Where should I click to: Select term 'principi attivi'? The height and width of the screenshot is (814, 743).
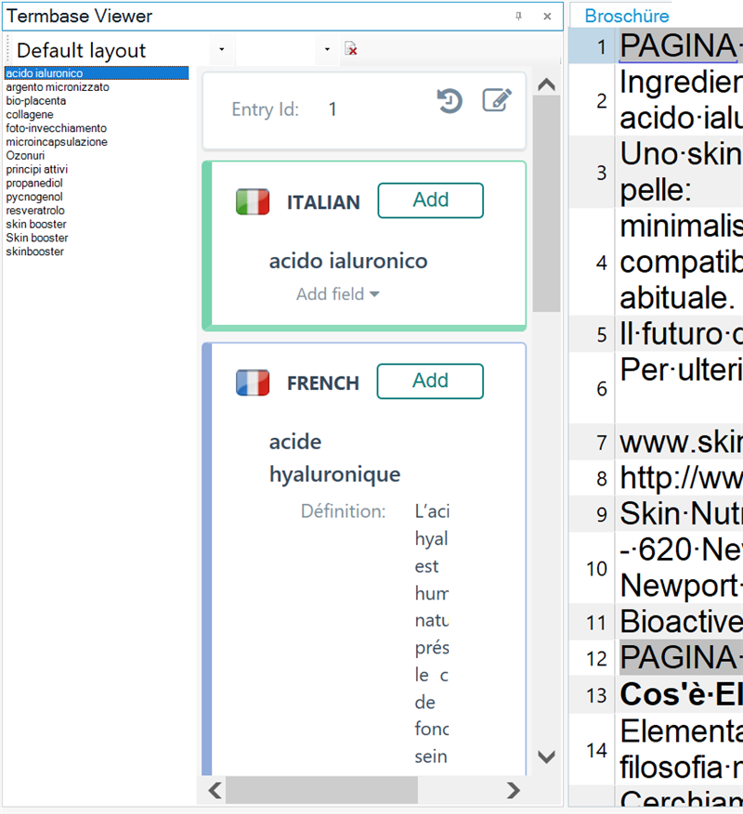pyautogui.click(x=37, y=169)
